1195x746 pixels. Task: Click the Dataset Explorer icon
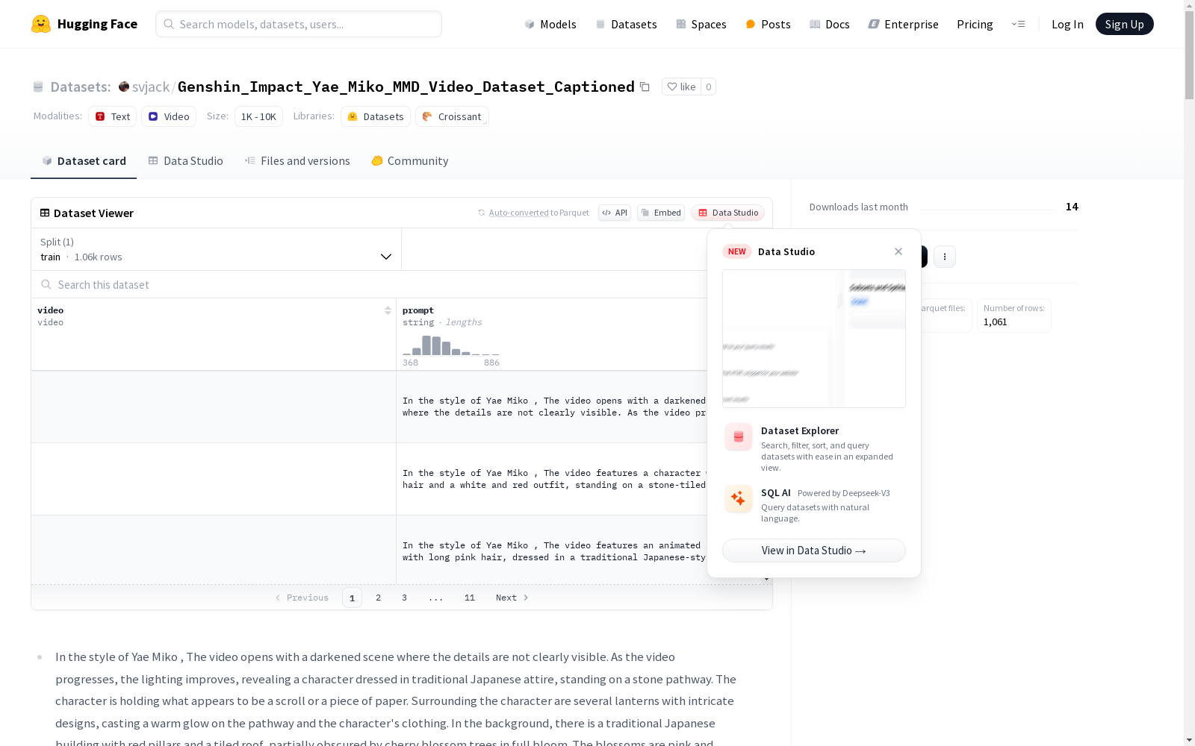[x=739, y=437]
